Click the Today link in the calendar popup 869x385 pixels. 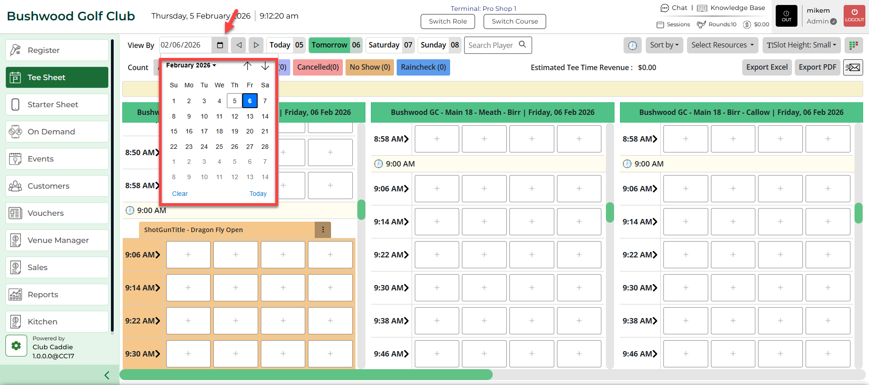click(x=258, y=194)
